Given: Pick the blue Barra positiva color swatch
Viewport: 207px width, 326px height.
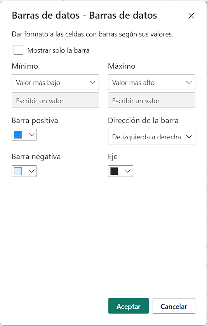Looking at the screenshot, I should tap(18, 135).
